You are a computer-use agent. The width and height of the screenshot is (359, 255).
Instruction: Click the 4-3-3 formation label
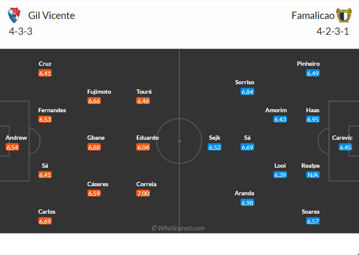pyautogui.click(x=21, y=31)
